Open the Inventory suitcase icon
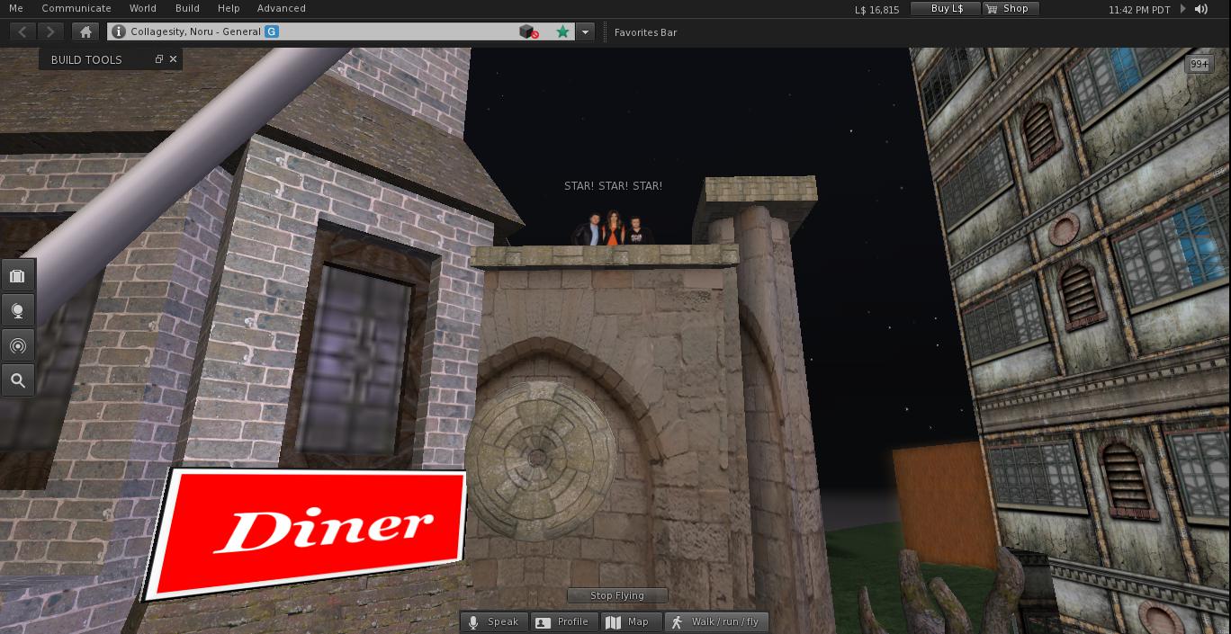 pos(17,275)
